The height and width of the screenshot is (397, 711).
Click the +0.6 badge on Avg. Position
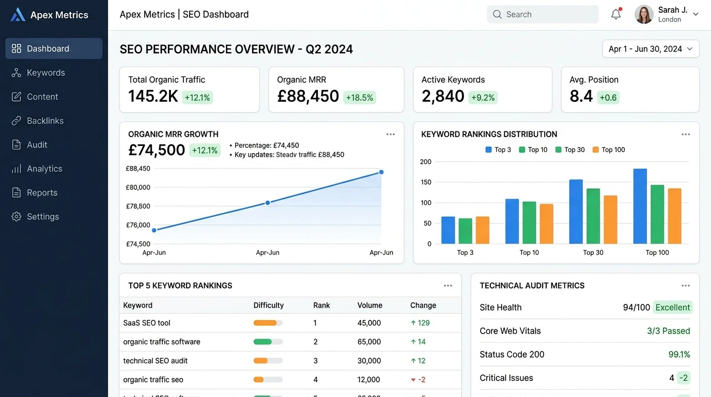click(608, 98)
